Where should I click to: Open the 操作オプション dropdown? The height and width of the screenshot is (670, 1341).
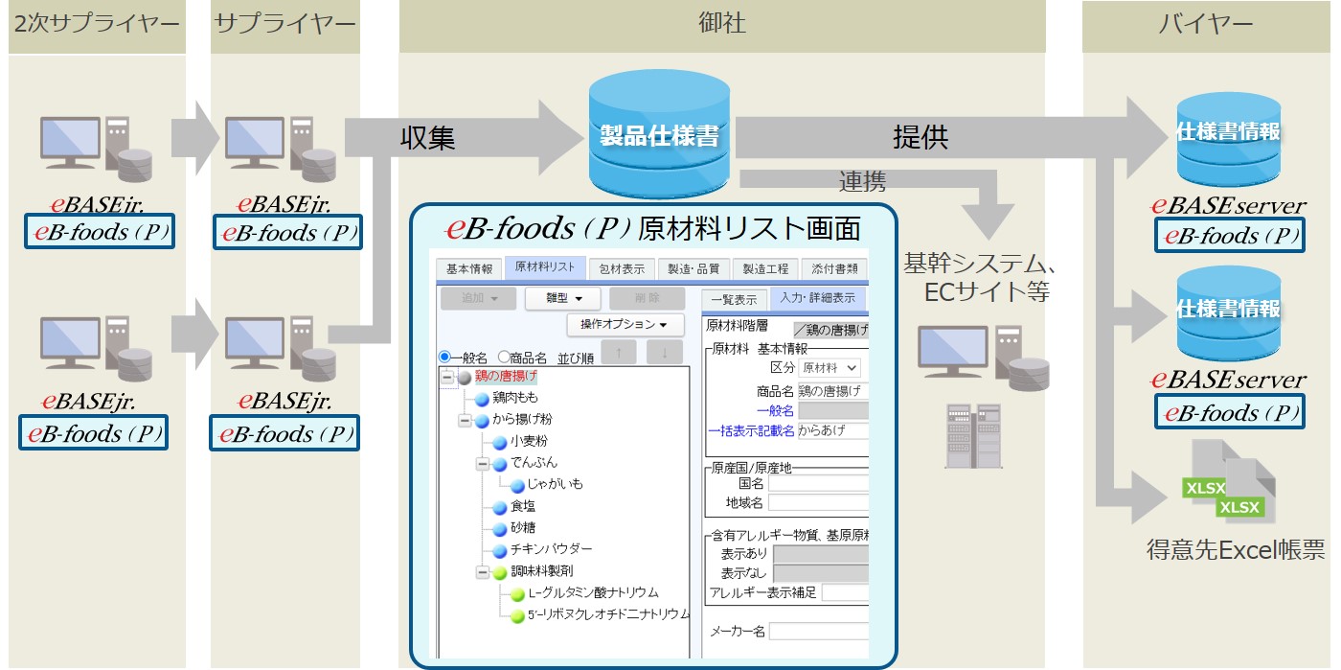pos(625,325)
